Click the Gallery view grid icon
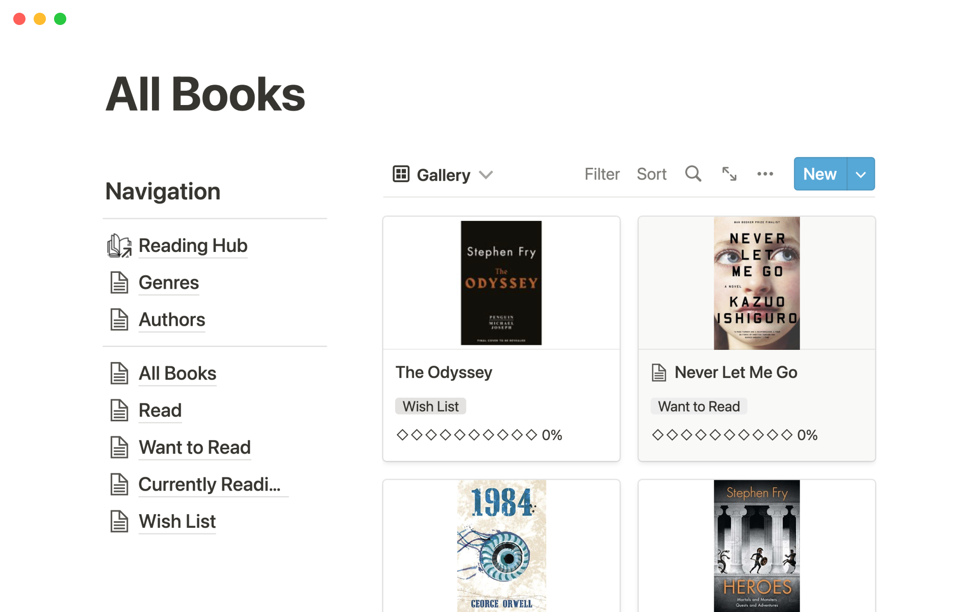This screenshot has width=979, height=612. pos(401,174)
